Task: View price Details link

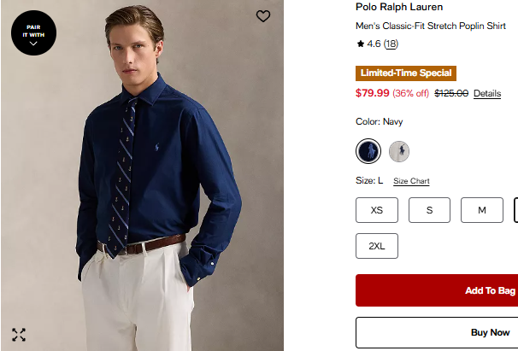Action: (487, 93)
